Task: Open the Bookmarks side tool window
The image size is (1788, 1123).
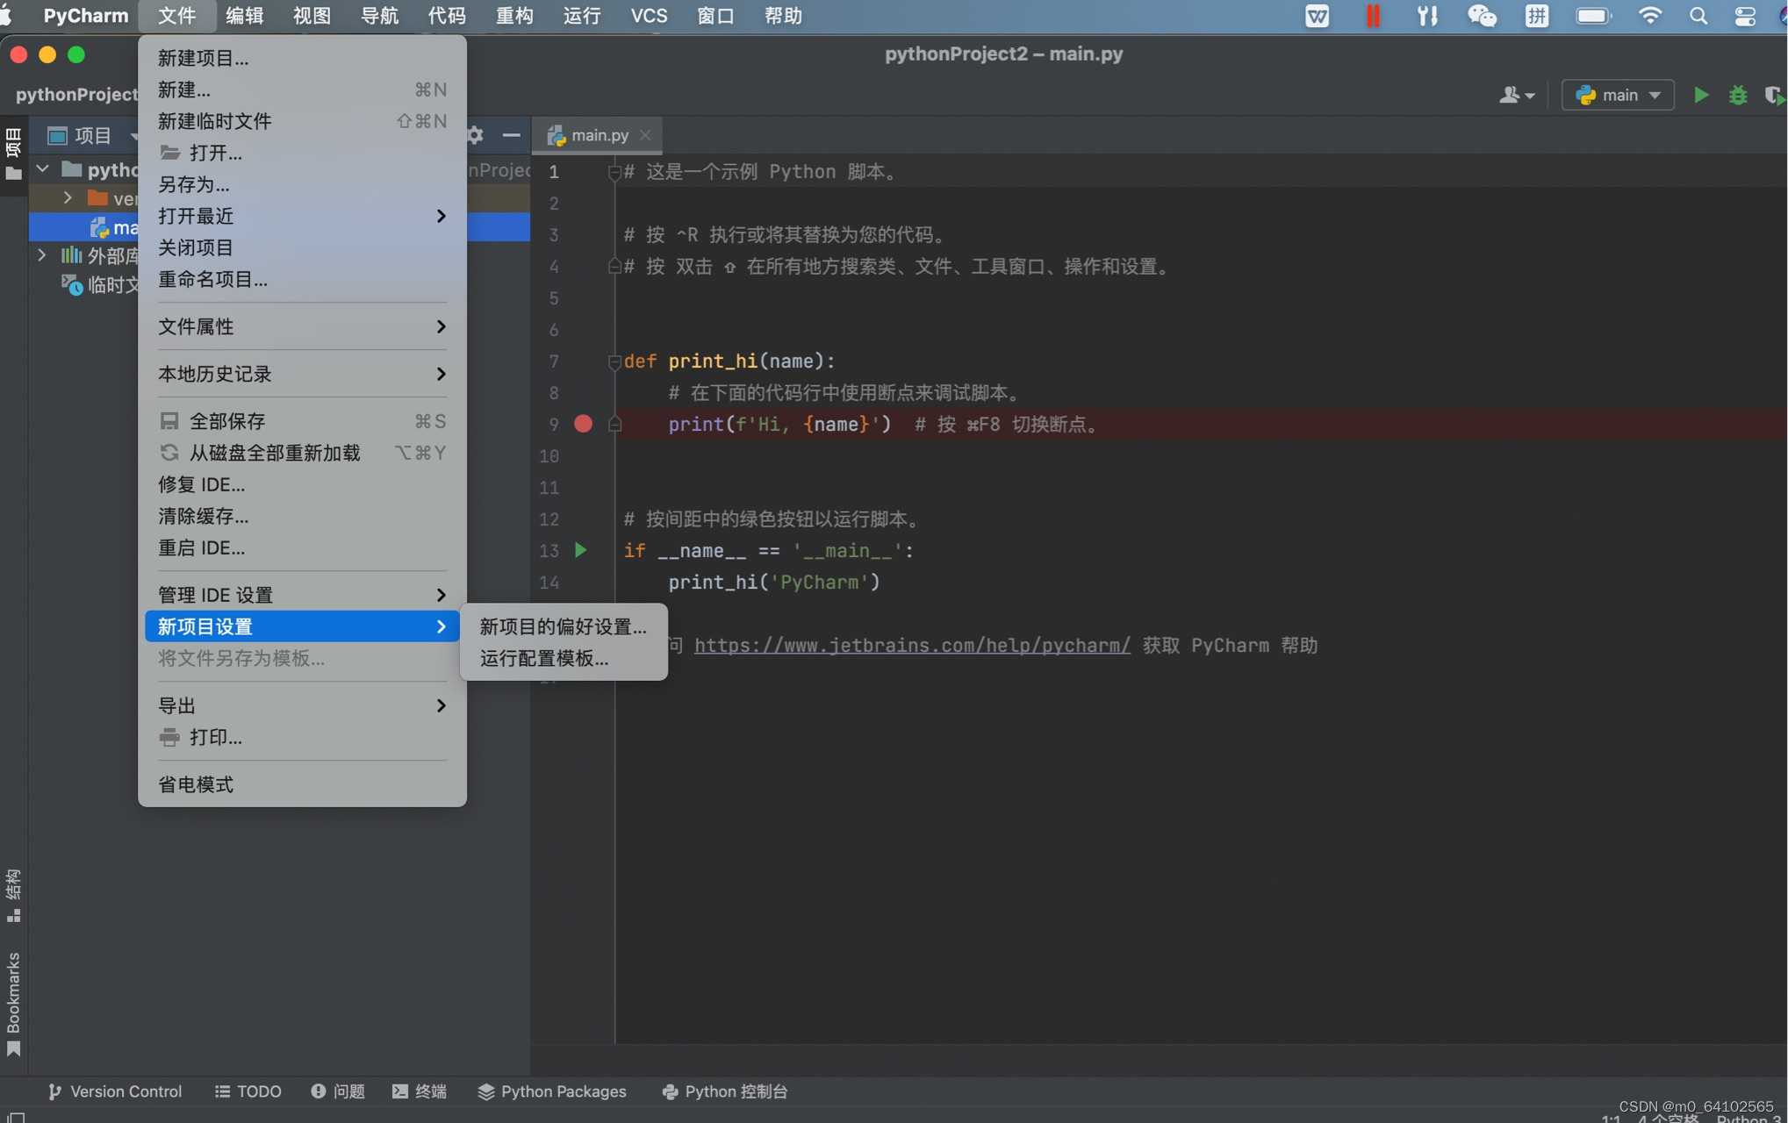Action: point(13,1003)
